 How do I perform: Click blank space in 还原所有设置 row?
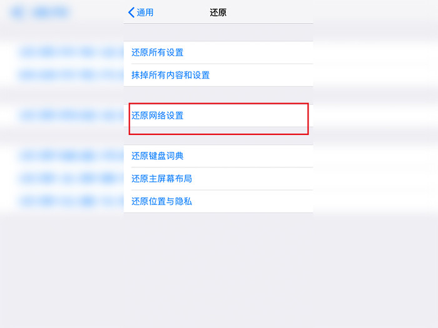pyautogui.click(x=248, y=52)
